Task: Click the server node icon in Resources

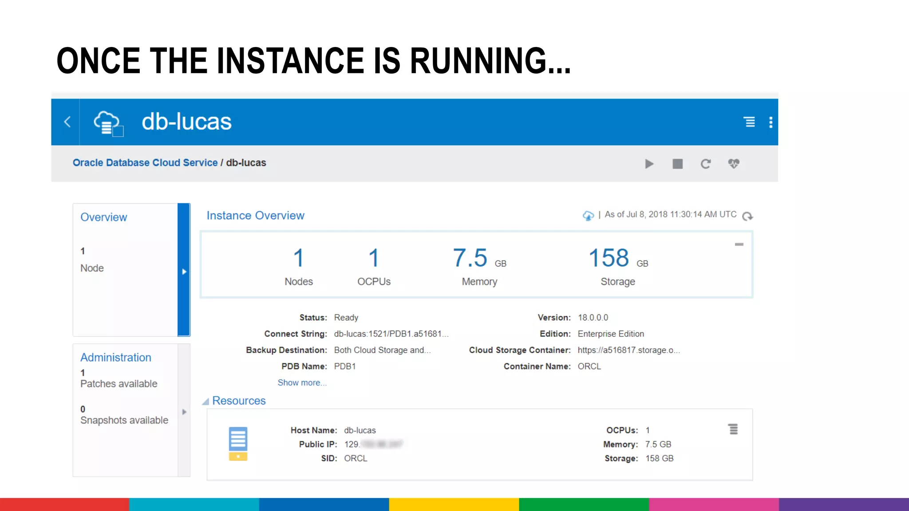Action: coord(238,444)
